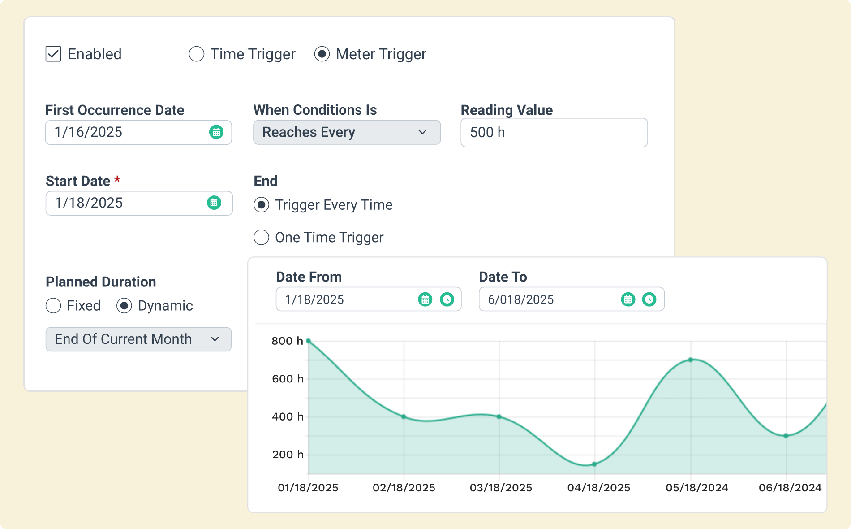The image size is (851, 529).
Task: Open the Reaches Every conditions dropdown
Action: pyautogui.click(x=346, y=132)
